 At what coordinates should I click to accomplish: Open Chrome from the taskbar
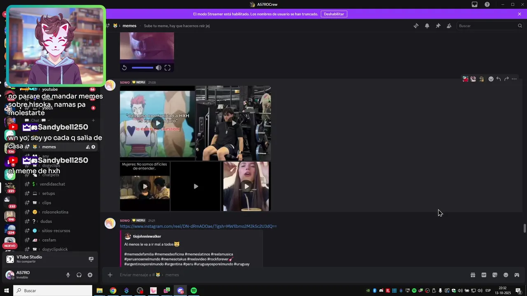tap(113, 291)
